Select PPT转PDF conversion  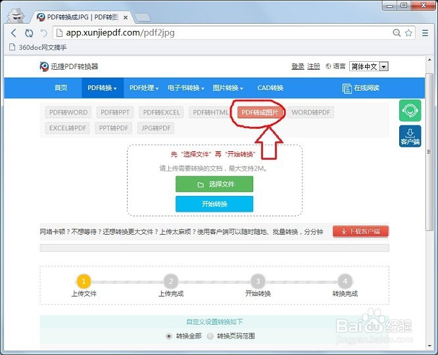coord(113,128)
